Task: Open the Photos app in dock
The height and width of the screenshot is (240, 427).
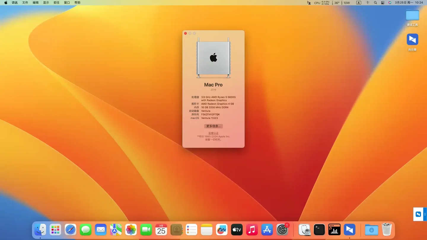Action: [x=131, y=230]
